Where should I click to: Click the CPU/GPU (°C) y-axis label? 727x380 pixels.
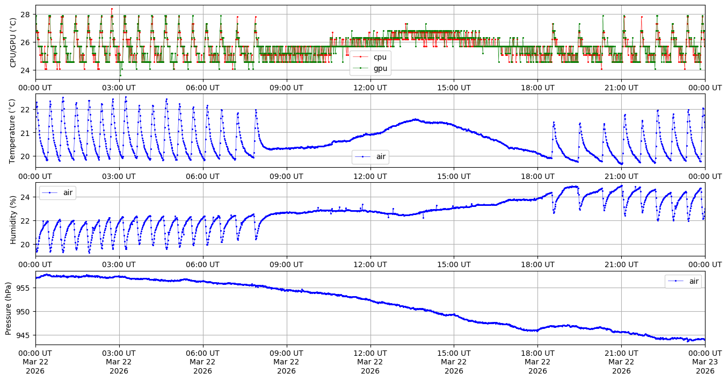(13, 42)
